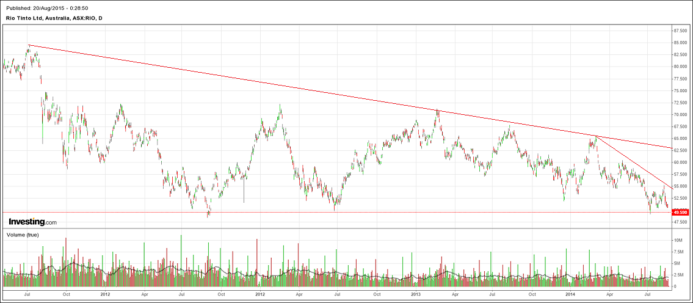Click the 2013 label on time axis
The height and width of the screenshot is (303, 693).
pos(416,294)
